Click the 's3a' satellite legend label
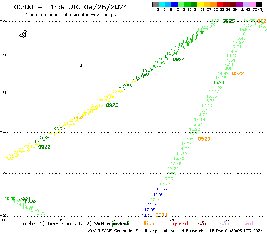 pyautogui.click(x=203, y=224)
